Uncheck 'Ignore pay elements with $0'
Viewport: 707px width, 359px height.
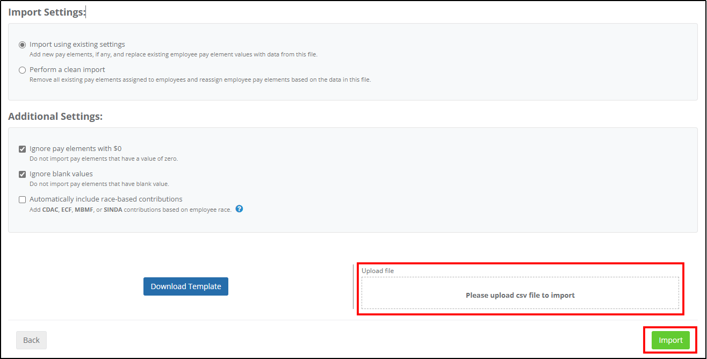pyautogui.click(x=22, y=149)
